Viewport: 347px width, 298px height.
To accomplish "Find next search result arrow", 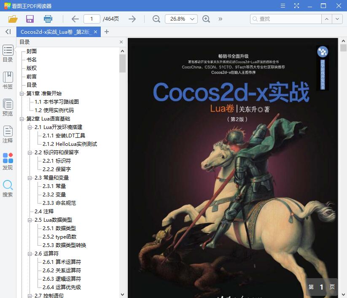I will pos(337,19).
